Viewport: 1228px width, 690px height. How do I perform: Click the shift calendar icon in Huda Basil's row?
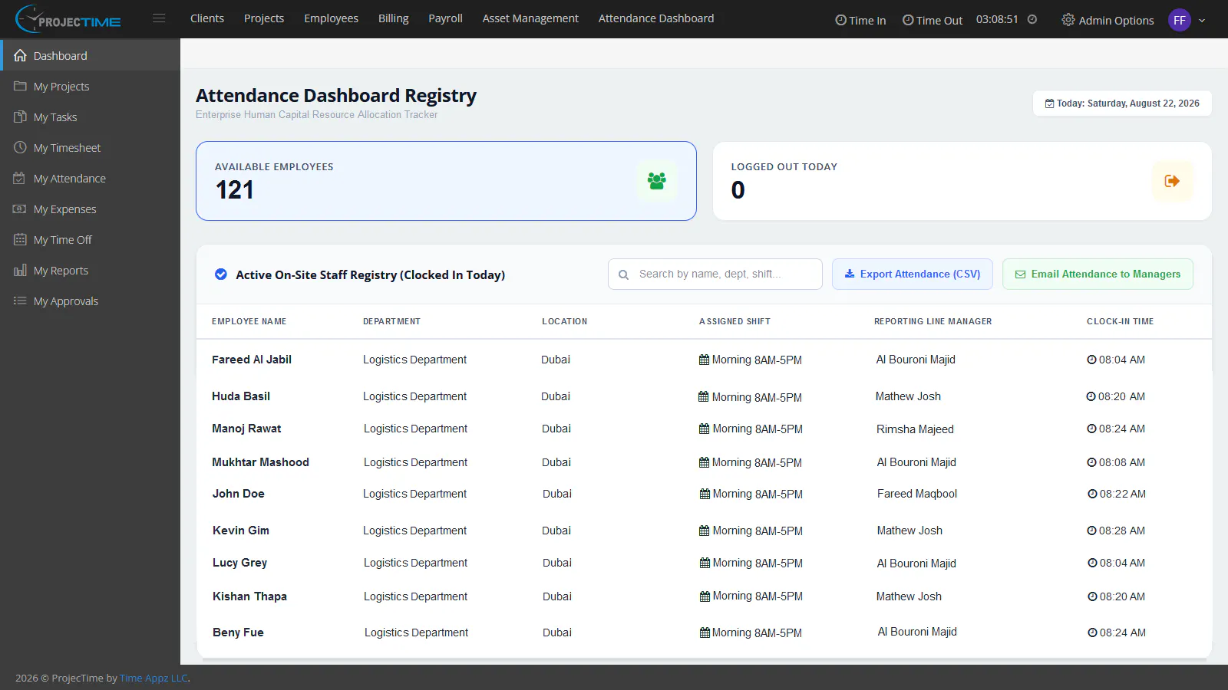[703, 396]
